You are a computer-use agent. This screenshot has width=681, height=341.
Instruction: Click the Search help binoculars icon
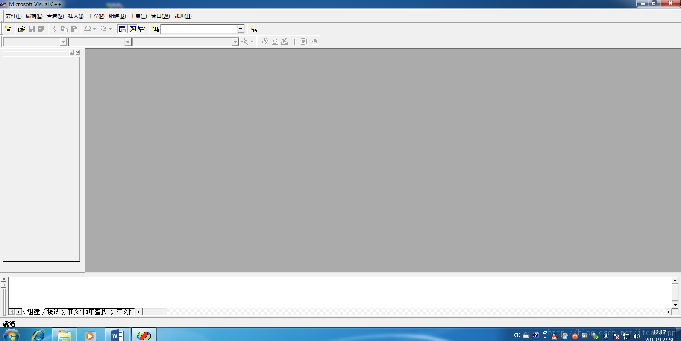pyautogui.click(x=253, y=29)
